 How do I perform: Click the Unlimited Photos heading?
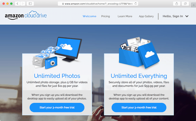(x=57, y=76)
